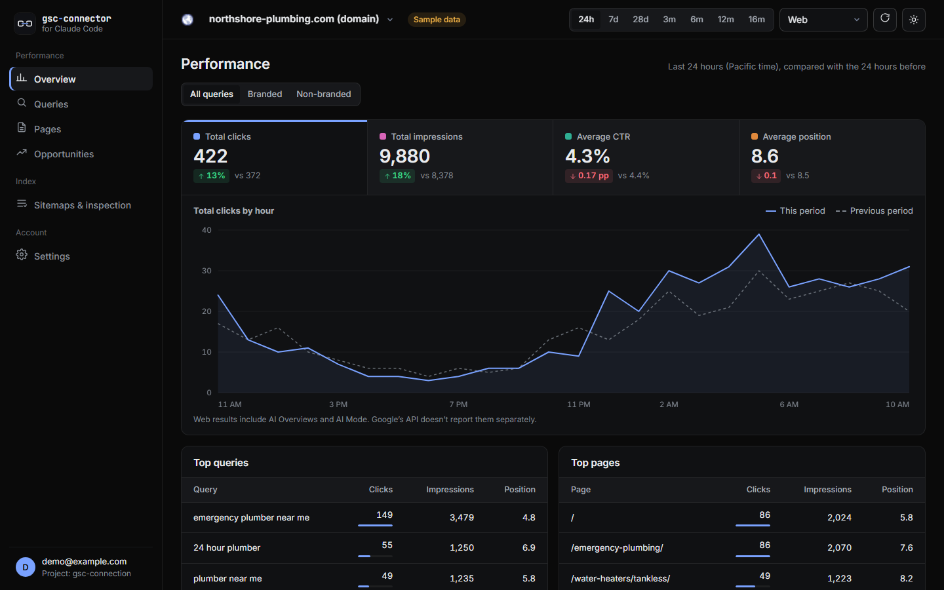Click the user avatar with letter D
944x590 pixels.
[x=26, y=567]
